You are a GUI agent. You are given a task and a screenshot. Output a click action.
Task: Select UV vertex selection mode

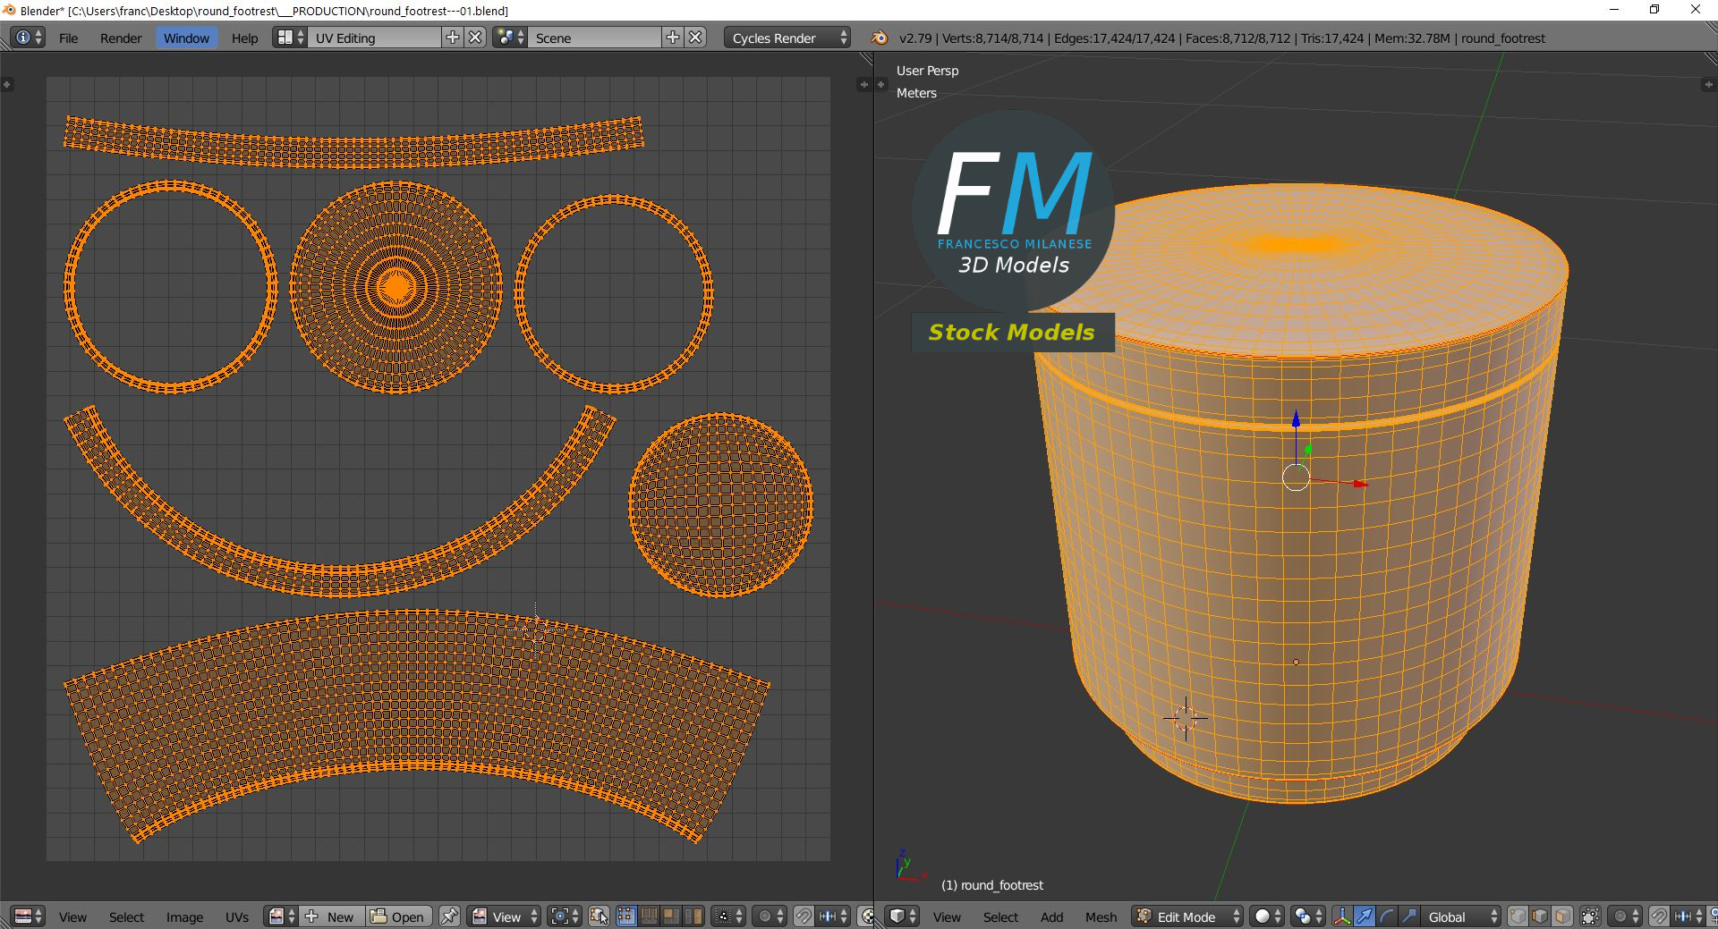[626, 916]
